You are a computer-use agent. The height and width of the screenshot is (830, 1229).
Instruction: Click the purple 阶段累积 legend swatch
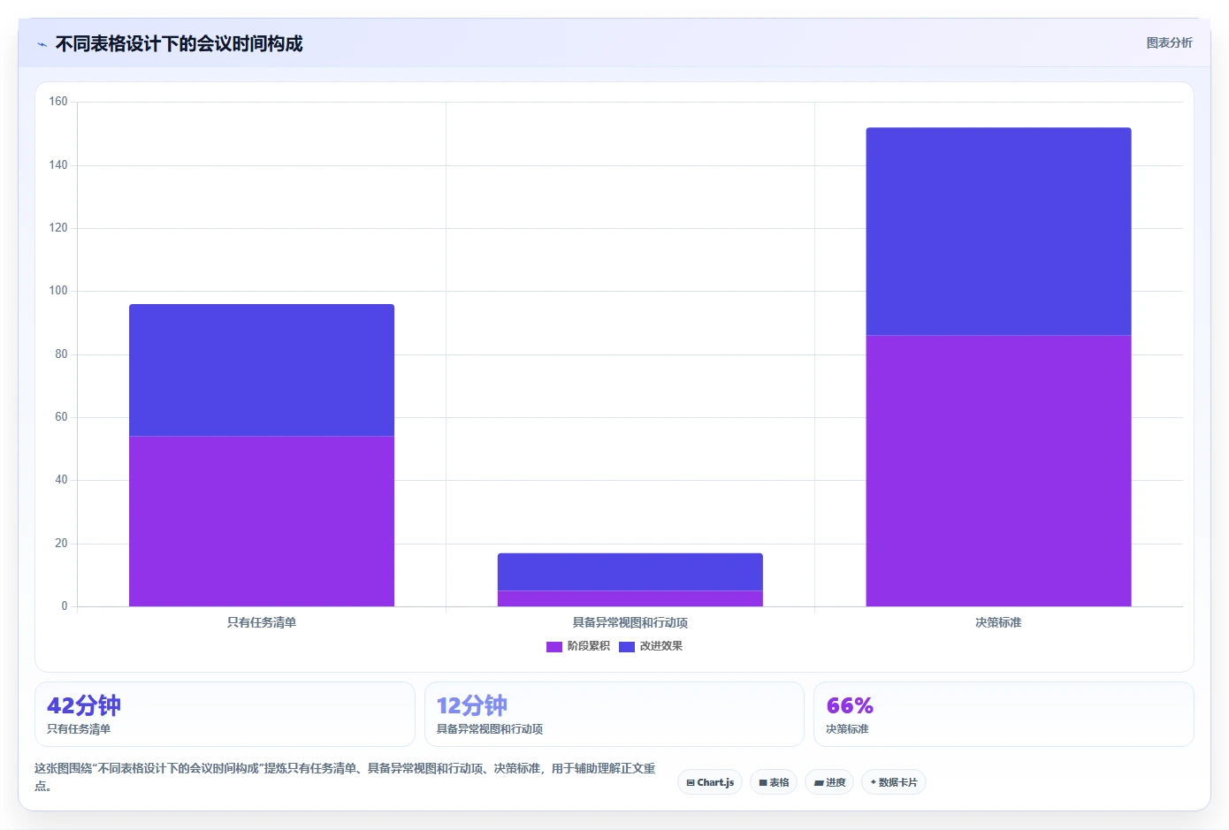coord(554,647)
